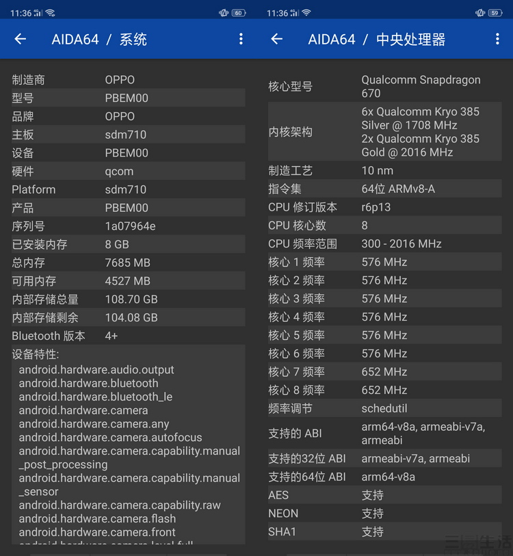Select the 内核架构 Kryo 385 row
This screenshot has height=556, width=513.
[384, 132]
